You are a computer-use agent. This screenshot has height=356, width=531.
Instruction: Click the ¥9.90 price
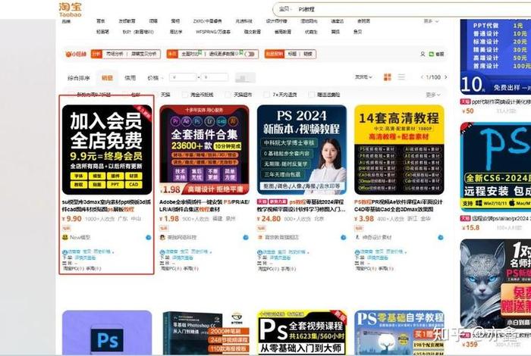72,219
